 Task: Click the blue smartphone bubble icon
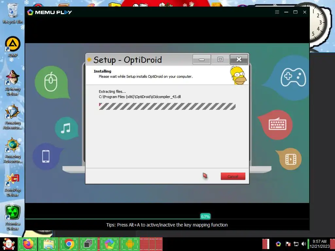(x=46, y=157)
